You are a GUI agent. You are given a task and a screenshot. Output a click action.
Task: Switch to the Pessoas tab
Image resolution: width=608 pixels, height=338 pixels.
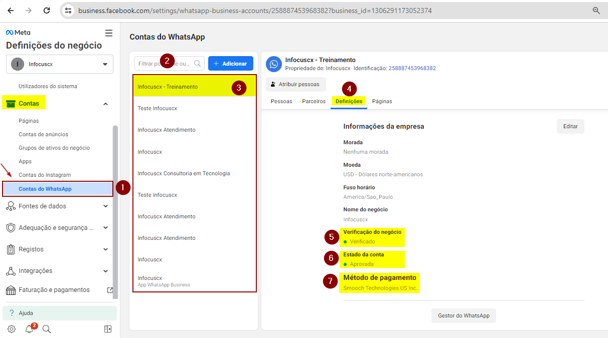coord(281,101)
